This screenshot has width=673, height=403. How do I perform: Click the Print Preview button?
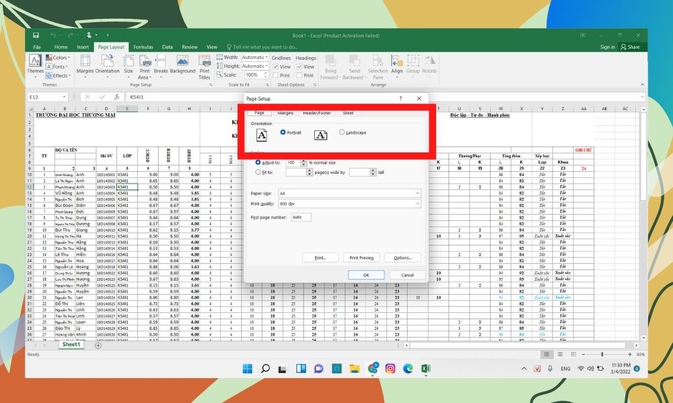pos(362,258)
